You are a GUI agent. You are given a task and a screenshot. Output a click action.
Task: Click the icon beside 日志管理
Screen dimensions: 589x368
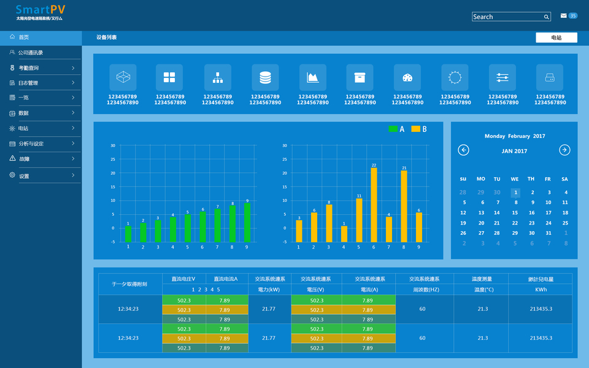(x=12, y=83)
